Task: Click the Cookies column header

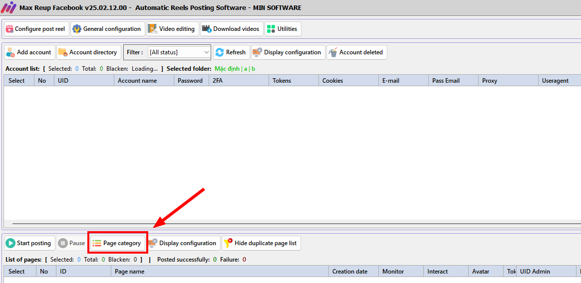Action: [348, 81]
